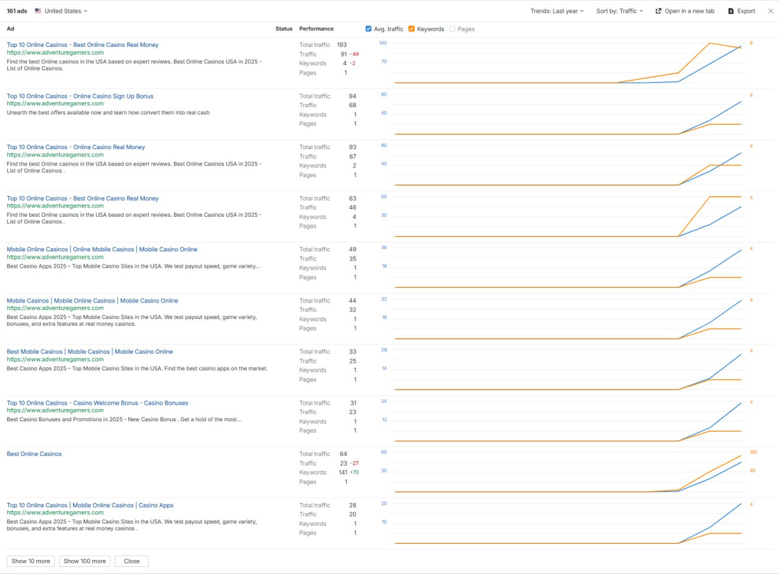Open the Sort by: Traffic dropdown

click(x=620, y=11)
